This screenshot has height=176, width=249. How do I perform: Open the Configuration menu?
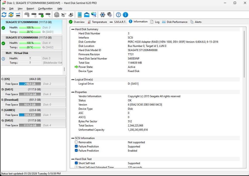tap(45, 9)
